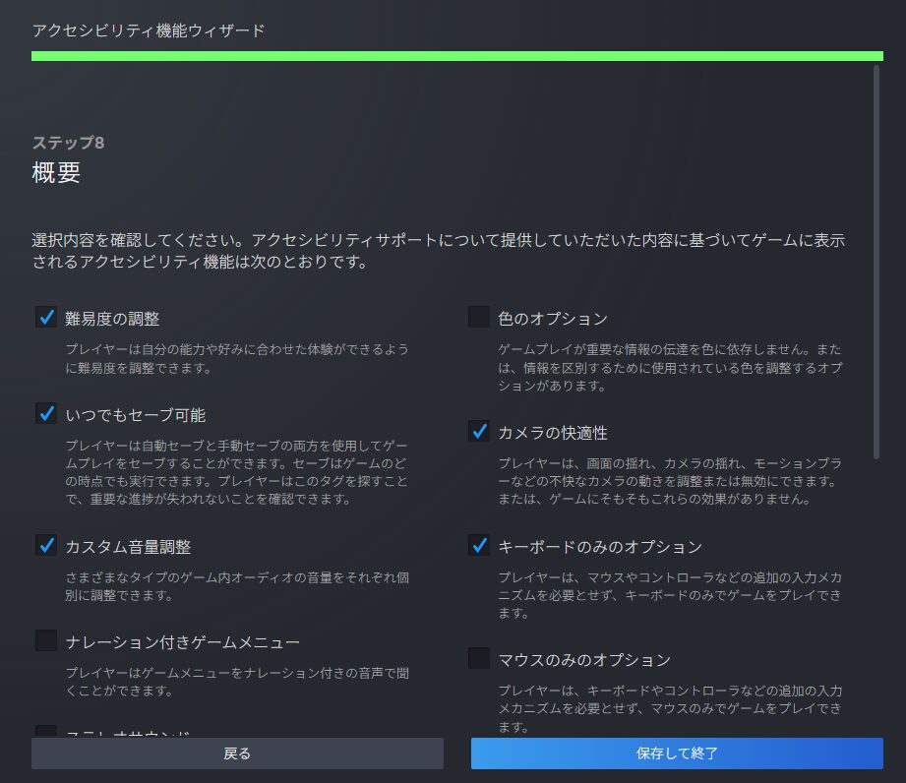The image size is (906, 783).
Task: Uncheck the キーボードのみのオプション checkbox
Action: point(479,545)
